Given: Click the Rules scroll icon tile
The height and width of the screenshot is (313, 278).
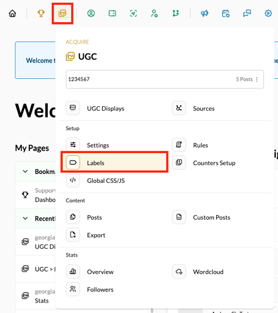Looking at the screenshot, I should [179, 144].
